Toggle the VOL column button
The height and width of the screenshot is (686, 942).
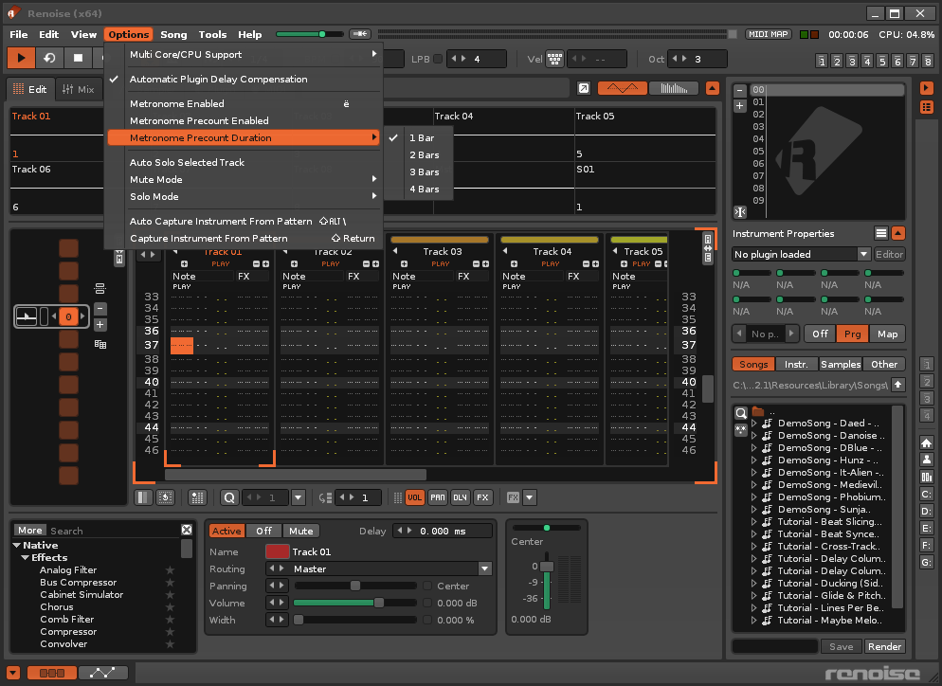tap(415, 497)
